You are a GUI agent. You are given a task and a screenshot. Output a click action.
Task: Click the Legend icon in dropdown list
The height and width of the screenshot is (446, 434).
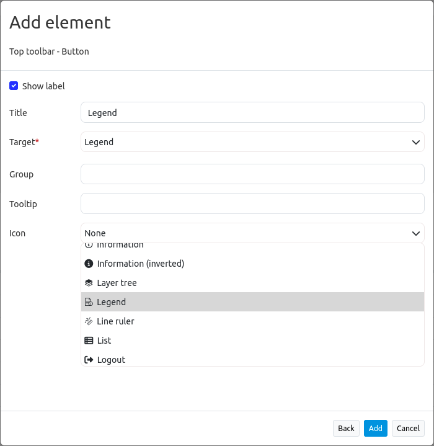(89, 302)
